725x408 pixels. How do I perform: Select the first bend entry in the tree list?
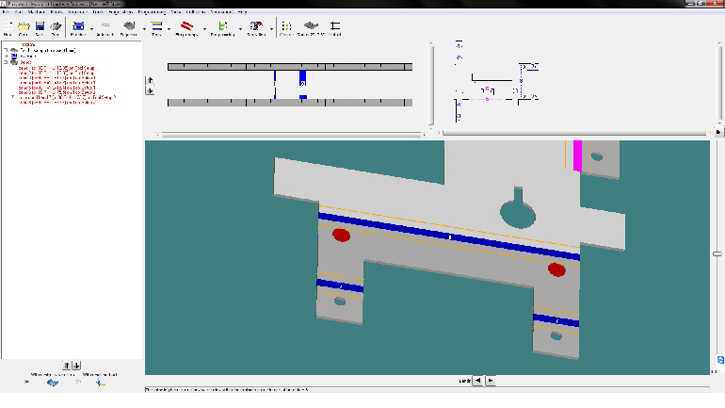56,69
